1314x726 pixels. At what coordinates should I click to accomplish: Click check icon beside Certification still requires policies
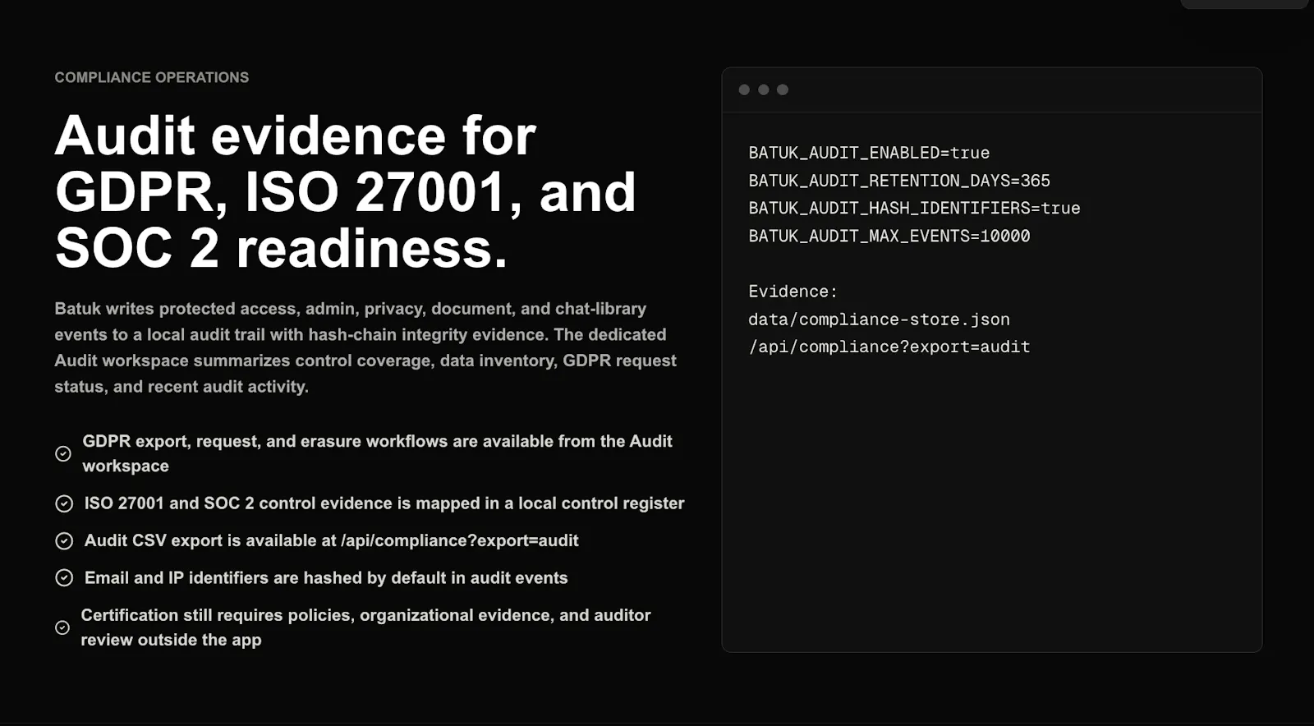tap(62, 627)
